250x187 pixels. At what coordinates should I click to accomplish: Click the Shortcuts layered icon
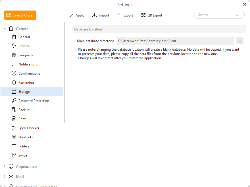14,137
